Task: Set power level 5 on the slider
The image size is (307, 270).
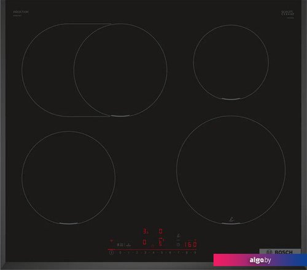Action: 161,253
